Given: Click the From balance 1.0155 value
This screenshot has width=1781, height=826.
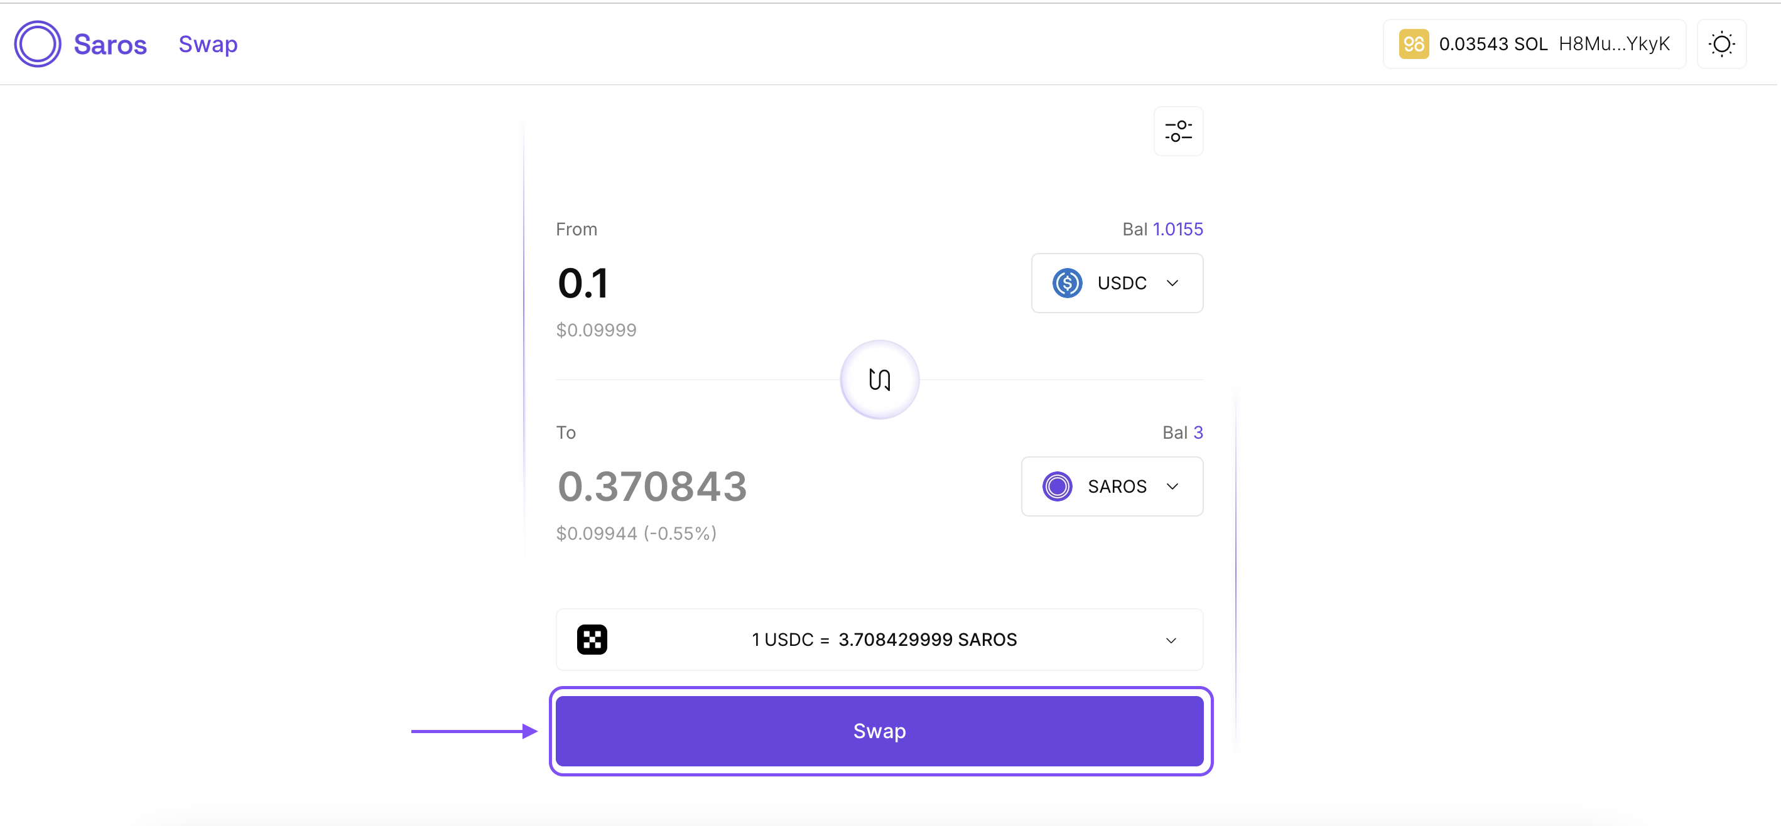Looking at the screenshot, I should (1177, 229).
